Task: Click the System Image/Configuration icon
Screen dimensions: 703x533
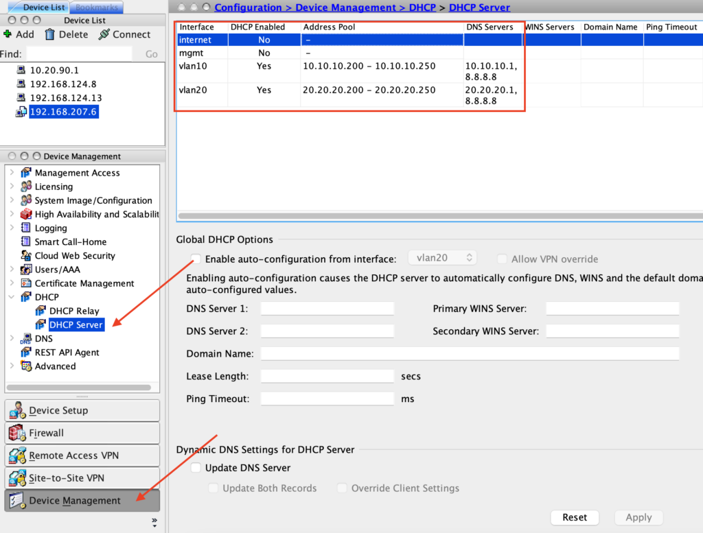Action: 26,200
